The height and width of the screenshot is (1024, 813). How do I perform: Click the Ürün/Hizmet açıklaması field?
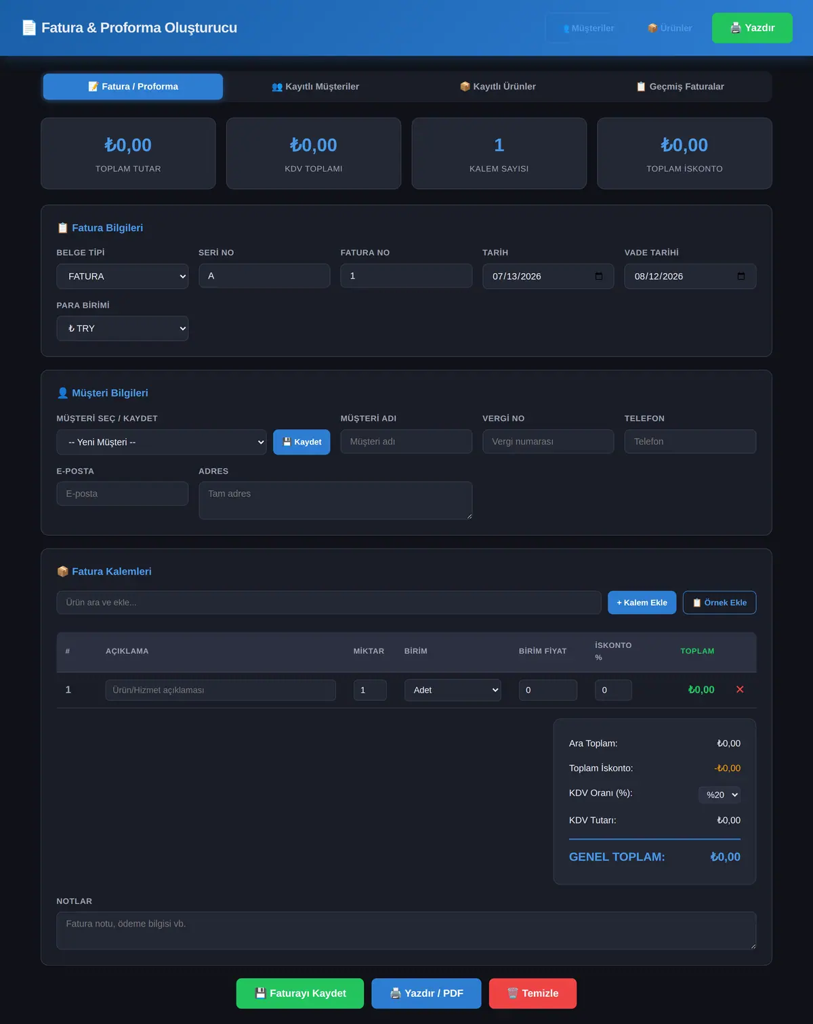click(221, 690)
